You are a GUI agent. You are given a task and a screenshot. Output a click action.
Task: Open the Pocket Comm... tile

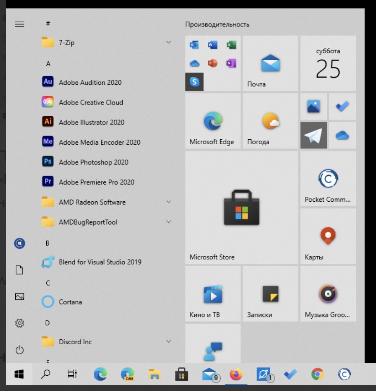point(328,179)
